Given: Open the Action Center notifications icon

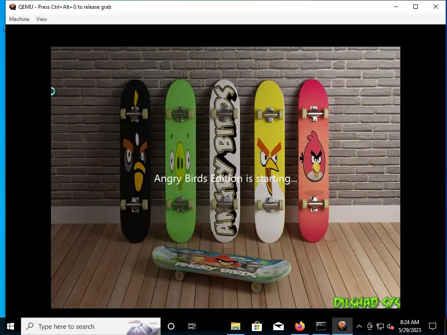Looking at the screenshot, I should pyautogui.click(x=433, y=326).
